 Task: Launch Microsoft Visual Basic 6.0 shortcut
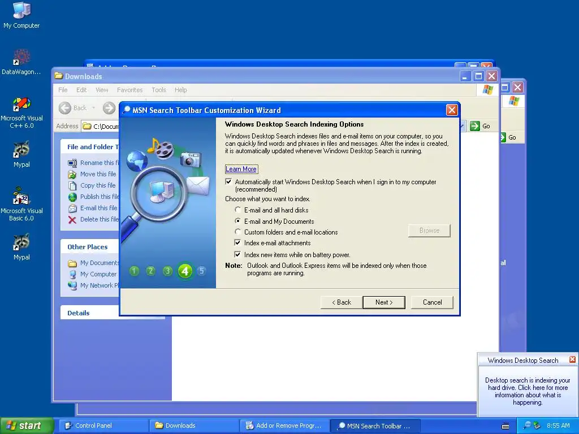coord(21,204)
